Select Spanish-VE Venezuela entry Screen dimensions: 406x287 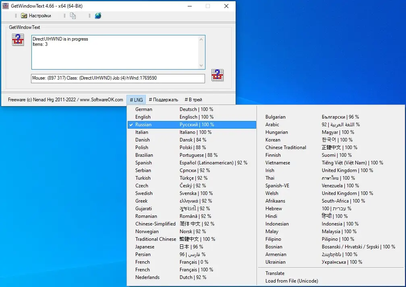coord(331,186)
